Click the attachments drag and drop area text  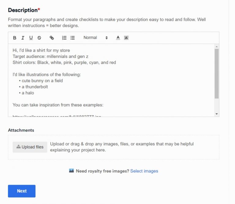pos(122,147)
